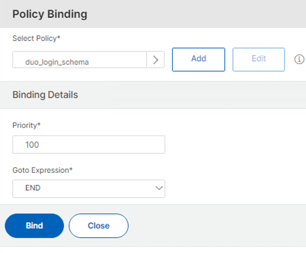Click the info icon beside Edit
This screenshot has height=253, width=306.
tap(299, 60)
